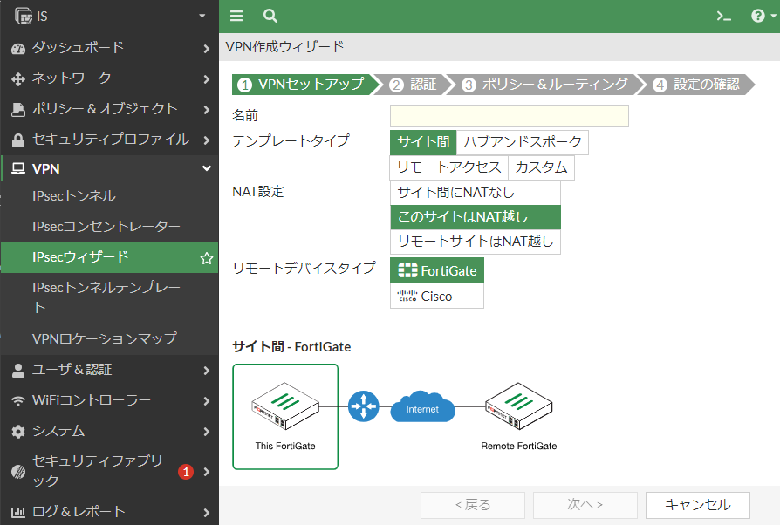Open the help question mark menu
The height and width of the screenshot is (525, 780).
point(763,16)
